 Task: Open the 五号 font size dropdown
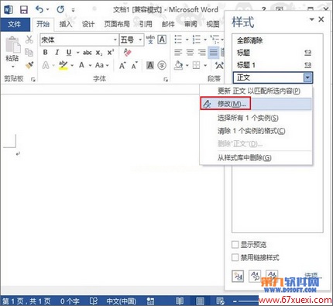(x=140, y=40)
